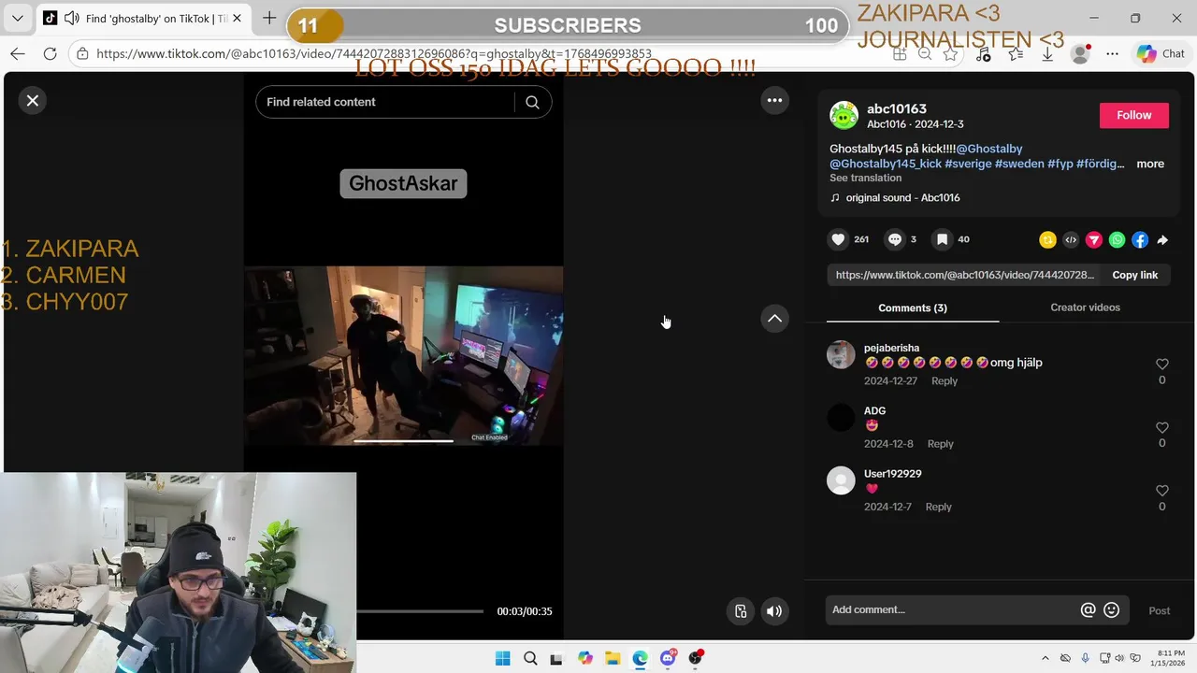Open the Windows Start menu
Image resolution: width=1197 pixels, height=673 pixels.
tap(502, 658)
